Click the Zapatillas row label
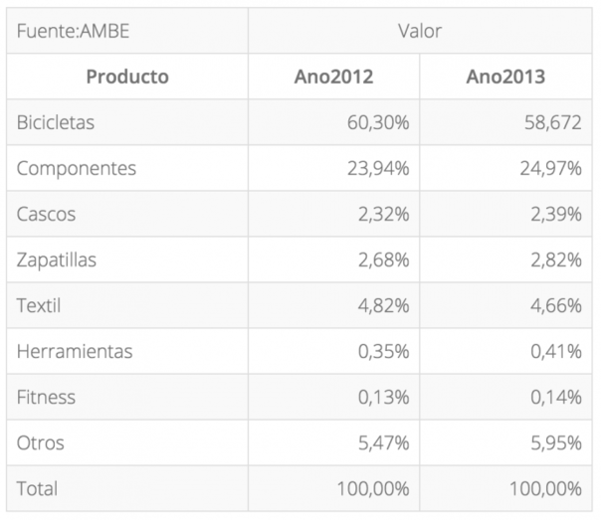 click(x=57, y=260)
